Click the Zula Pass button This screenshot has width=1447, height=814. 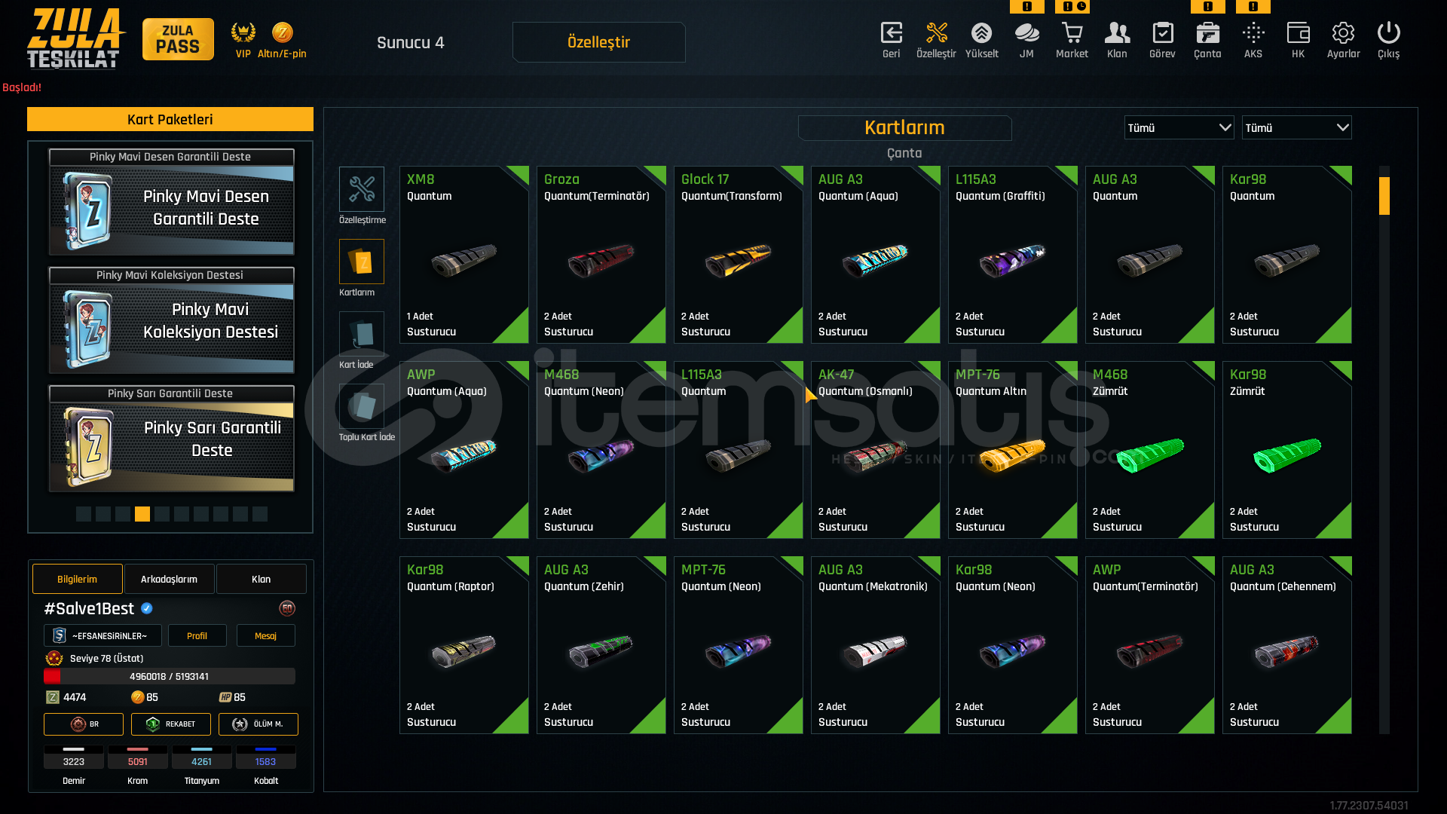point(178,39)
